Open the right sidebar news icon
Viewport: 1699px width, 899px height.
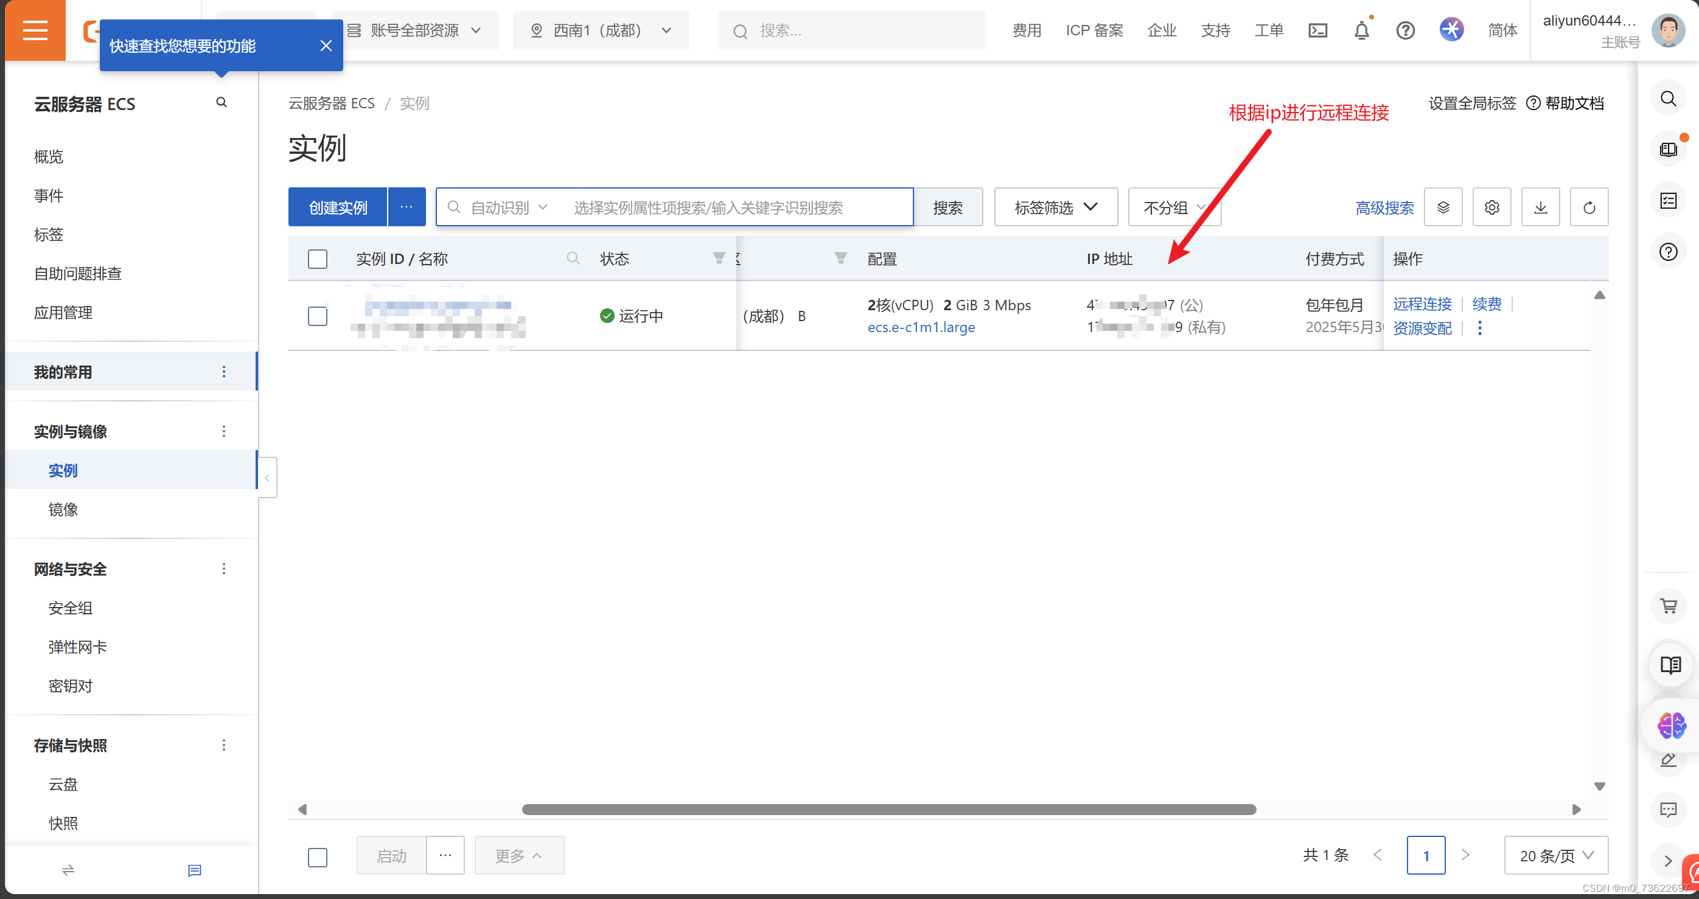(x=1668, y=150)
